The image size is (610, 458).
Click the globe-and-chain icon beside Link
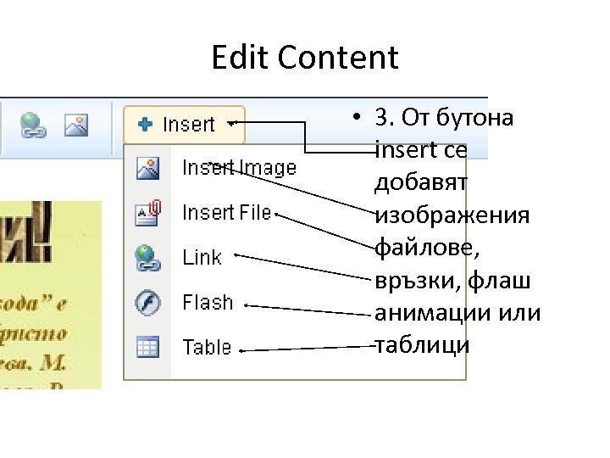pos(147,257)
